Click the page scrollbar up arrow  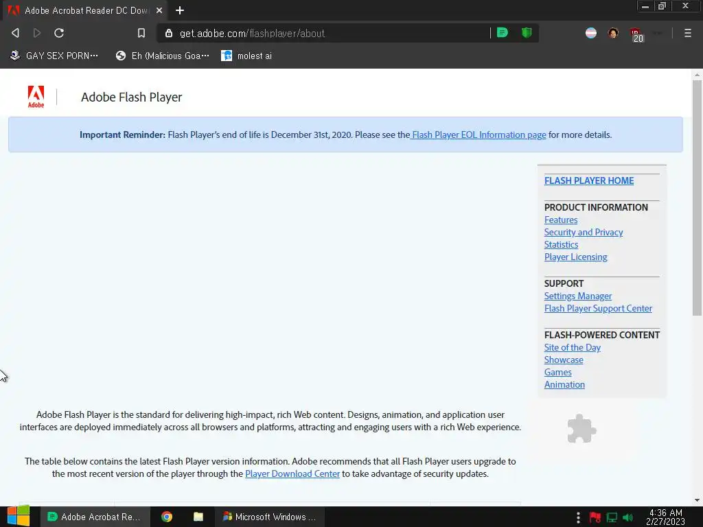click(x=697, y=74)
